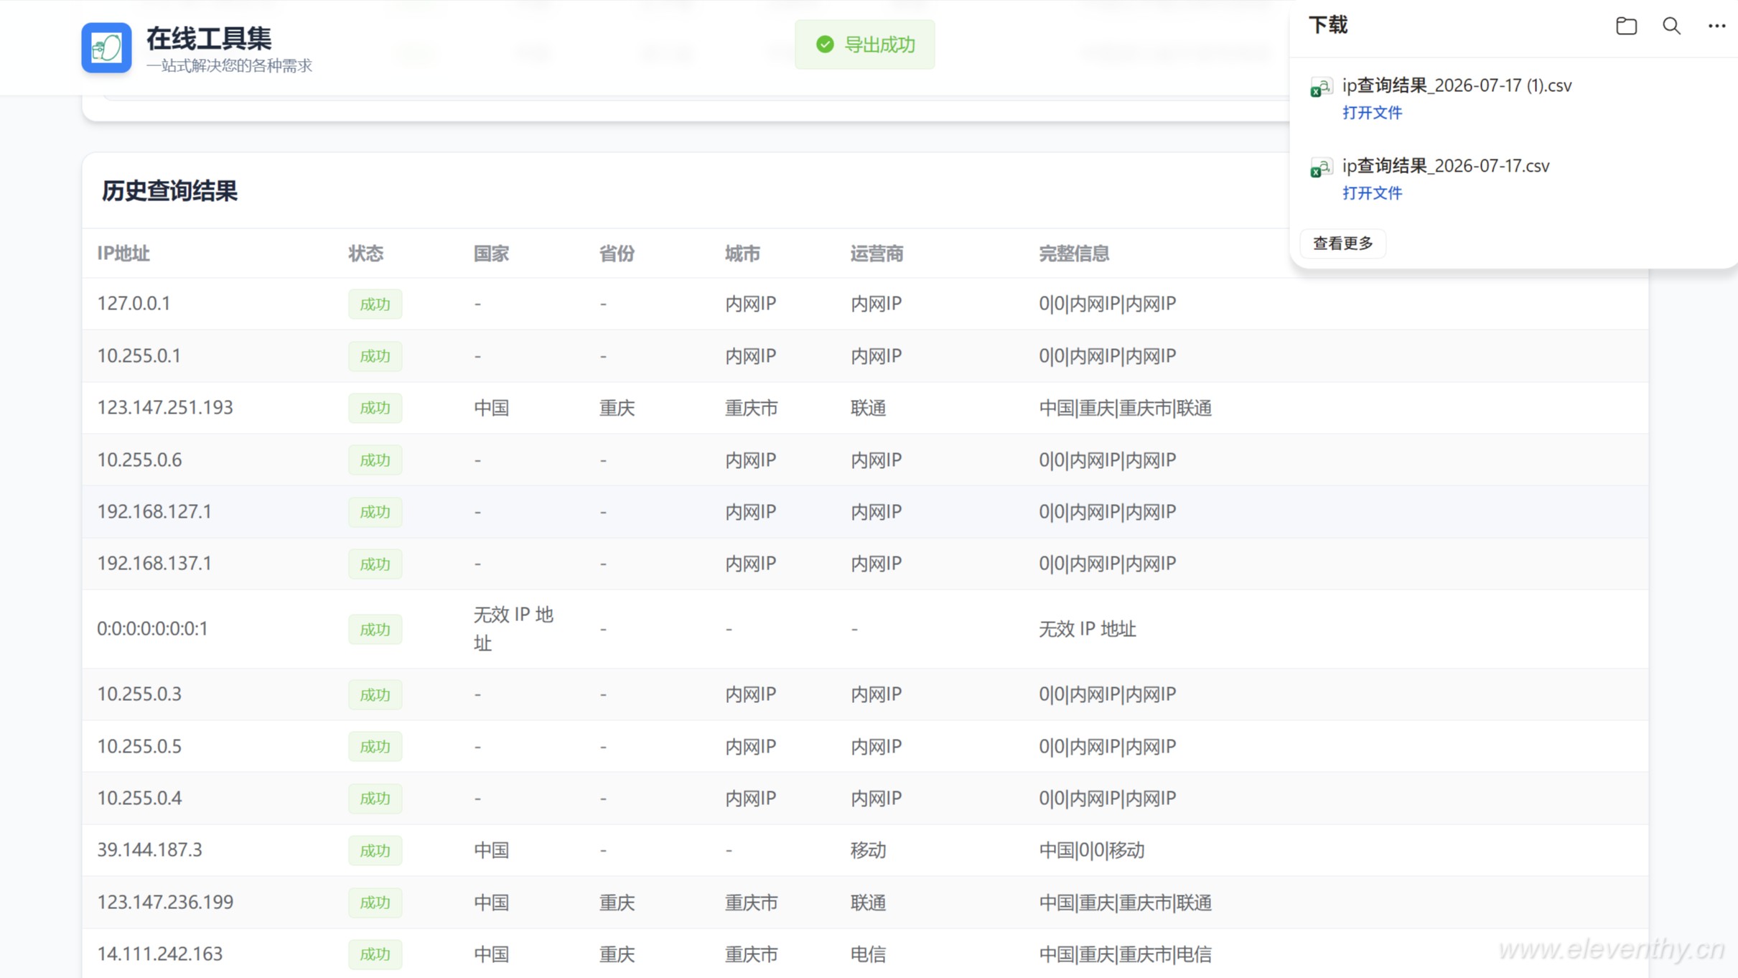1738x978 pixels.
Task: Select IP cell 10.255.0.1
Action: 139,356
